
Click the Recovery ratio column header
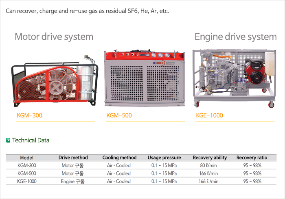click(252, 158)
